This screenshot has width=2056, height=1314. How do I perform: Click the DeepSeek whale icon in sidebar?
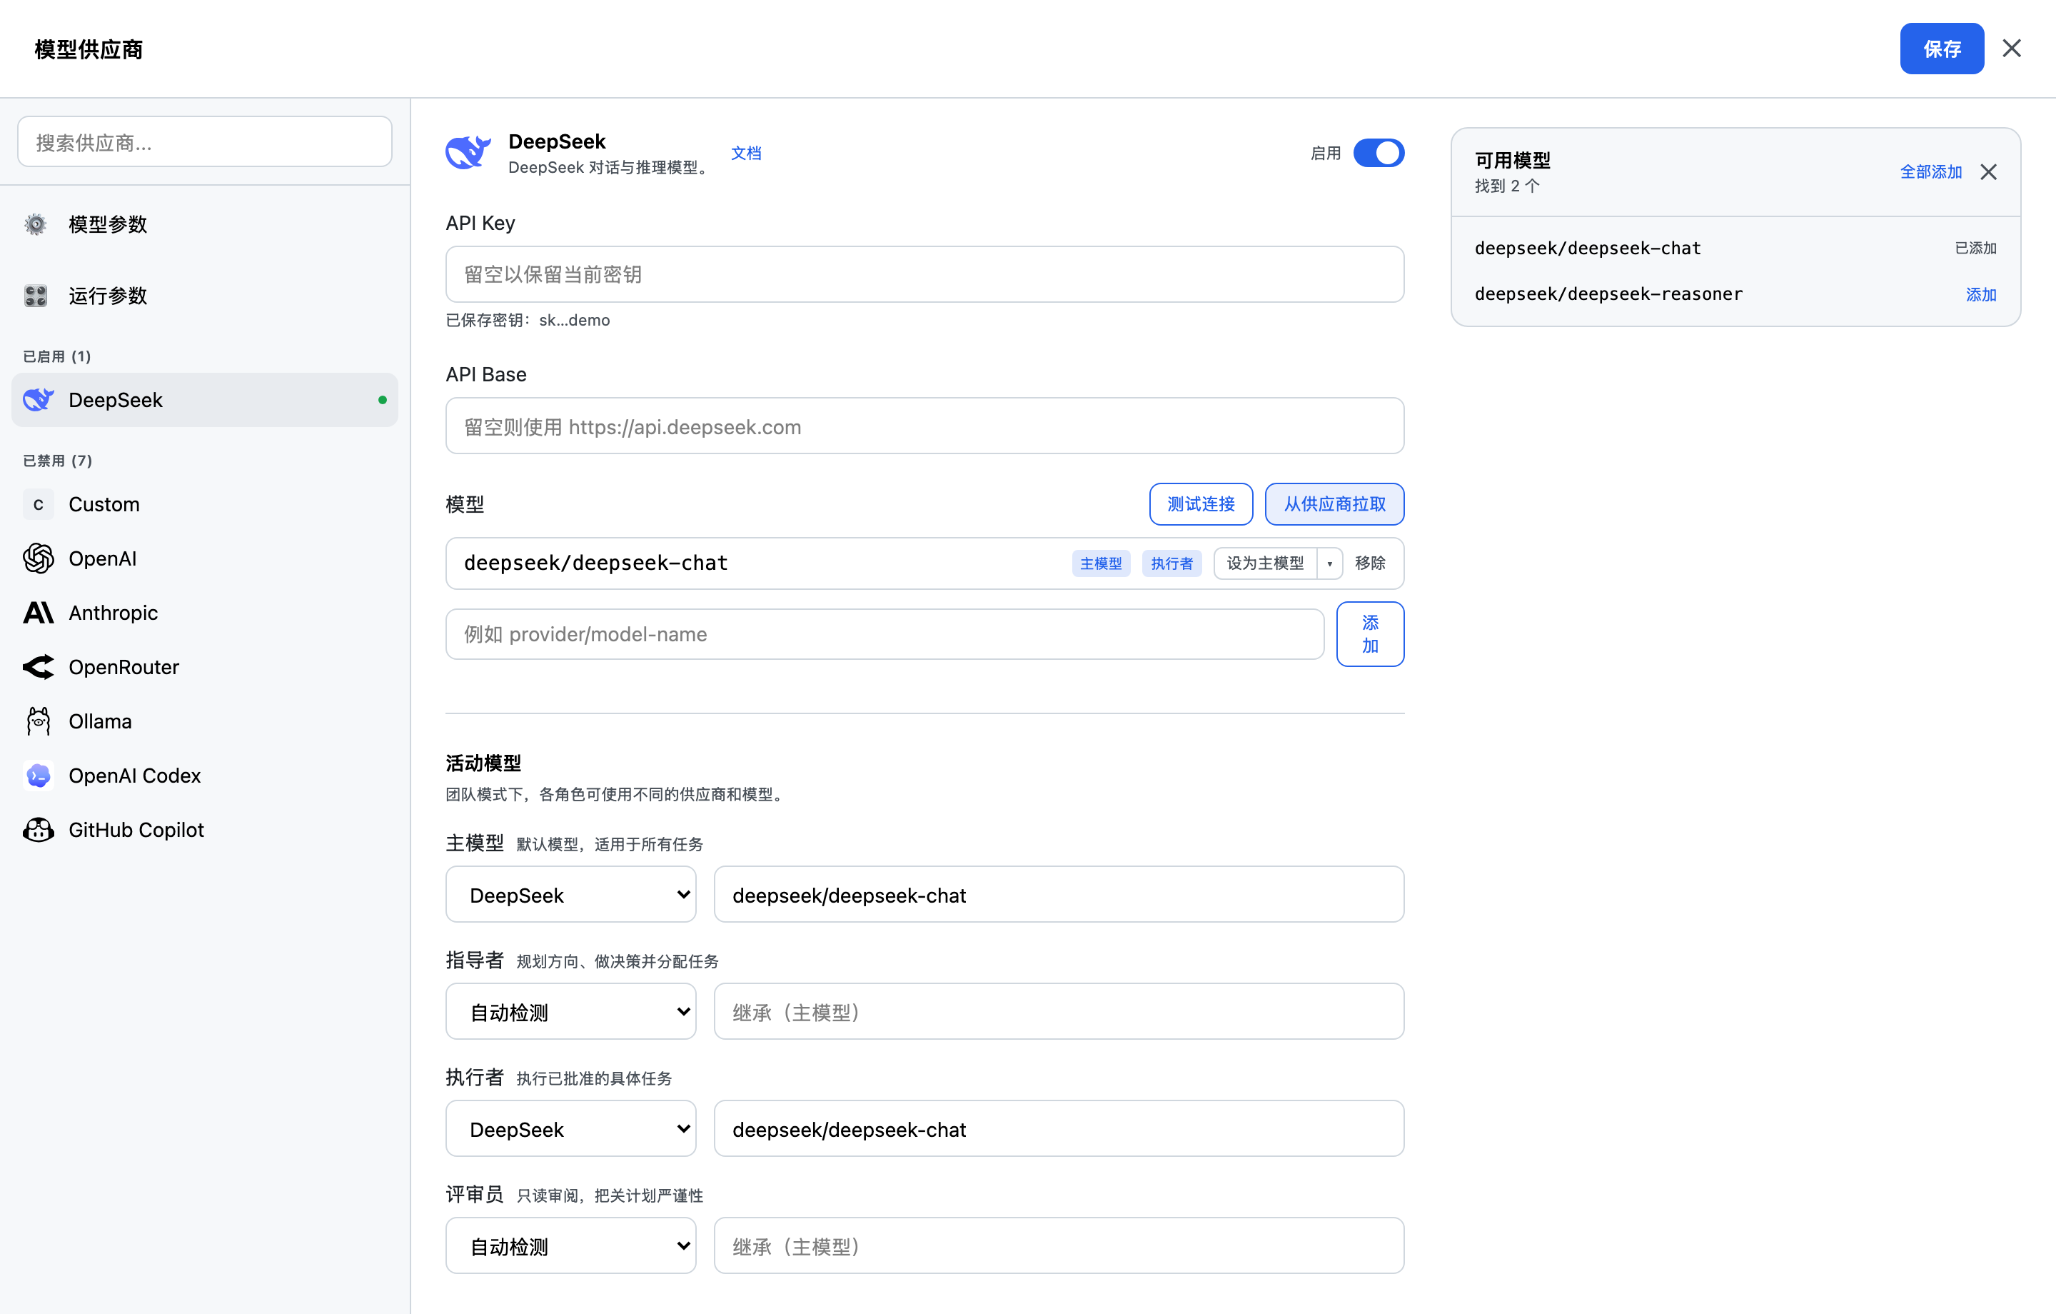pyautogui.click(x=39, y=400)
